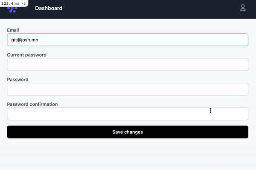Screen dimensions: 256x170
Task: Click the Password label text
Action: (x=17, y=80)
